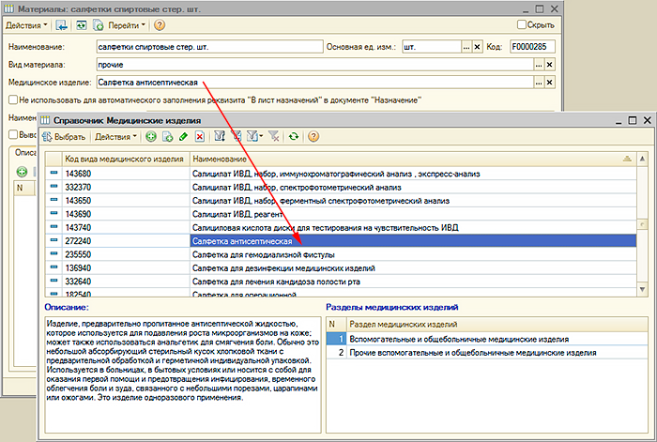Click the red Mark for deletion icon

click(x=199, y=137)
